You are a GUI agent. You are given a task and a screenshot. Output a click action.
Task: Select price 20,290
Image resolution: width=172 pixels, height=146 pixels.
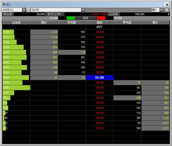click(x=100, y=47)
